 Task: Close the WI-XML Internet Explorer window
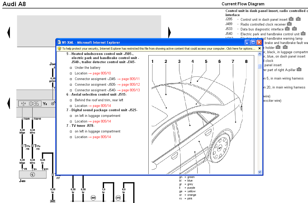coord(259,42)
